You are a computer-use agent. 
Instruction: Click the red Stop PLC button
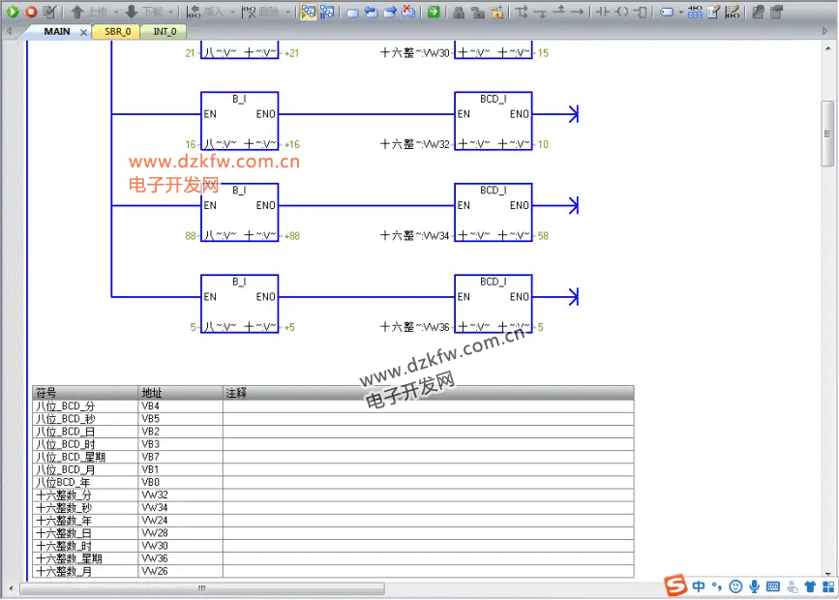coord(30,12)
